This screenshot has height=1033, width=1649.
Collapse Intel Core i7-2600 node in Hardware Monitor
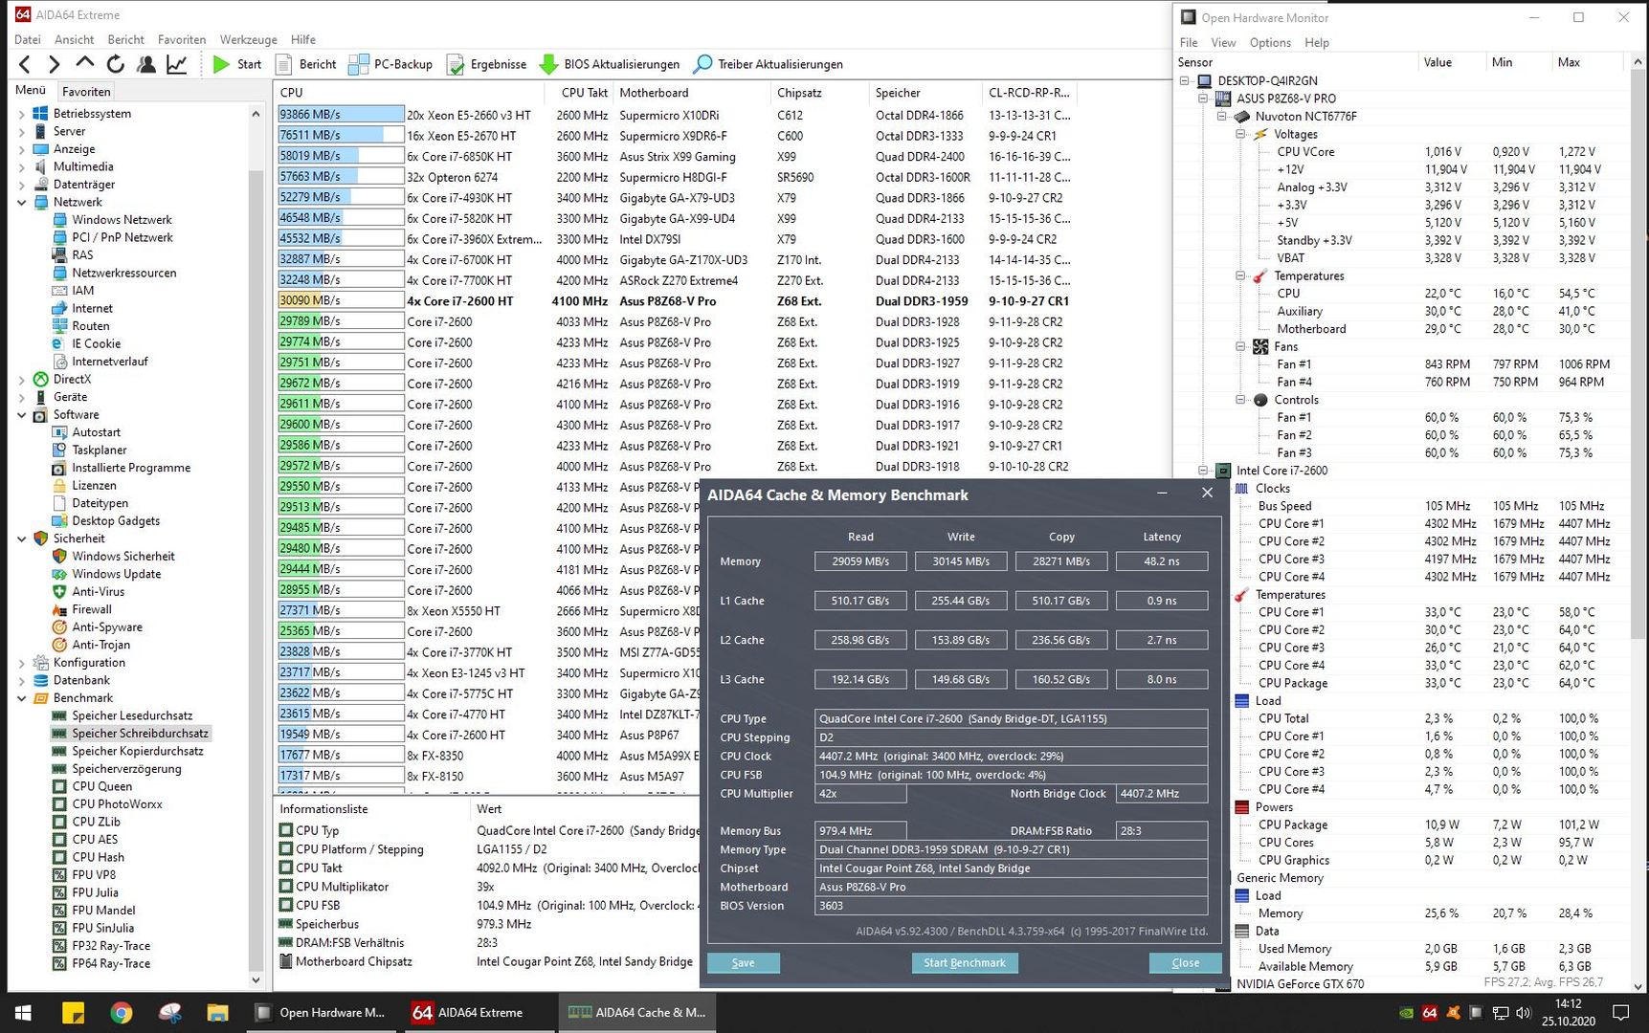1204,471
